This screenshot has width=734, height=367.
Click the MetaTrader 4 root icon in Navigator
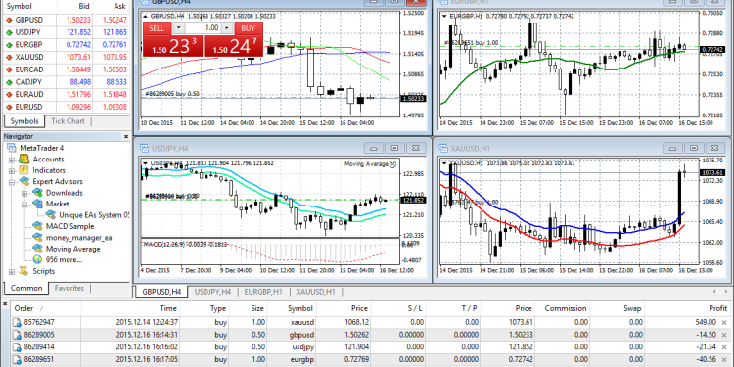[x=12, y=148]
